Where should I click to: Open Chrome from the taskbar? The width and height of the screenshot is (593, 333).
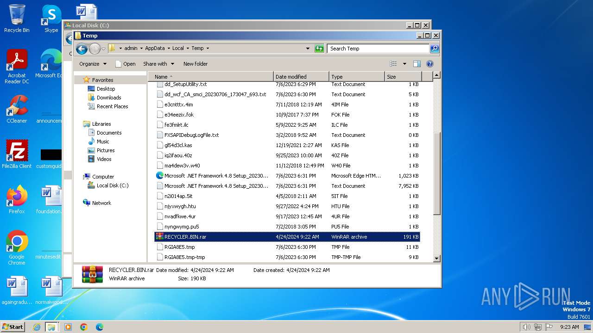point(83,327)
